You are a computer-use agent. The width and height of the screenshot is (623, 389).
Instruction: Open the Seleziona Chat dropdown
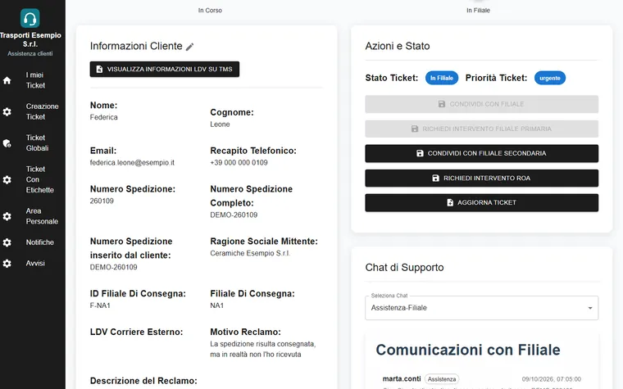481,308
